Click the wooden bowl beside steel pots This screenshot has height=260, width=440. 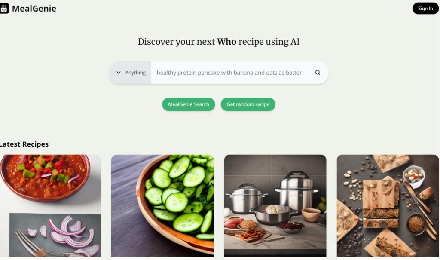(311, 215)
